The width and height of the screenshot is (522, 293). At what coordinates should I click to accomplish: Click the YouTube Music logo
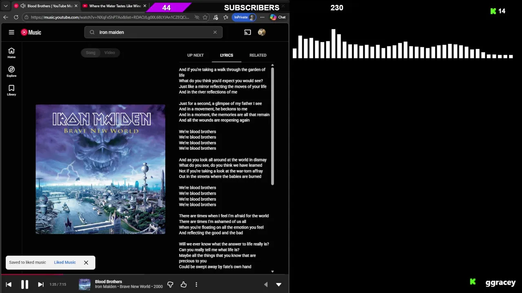[x=31, y=32]
